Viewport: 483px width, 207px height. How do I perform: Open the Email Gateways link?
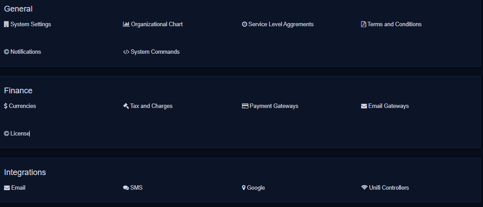coord(388,106)
